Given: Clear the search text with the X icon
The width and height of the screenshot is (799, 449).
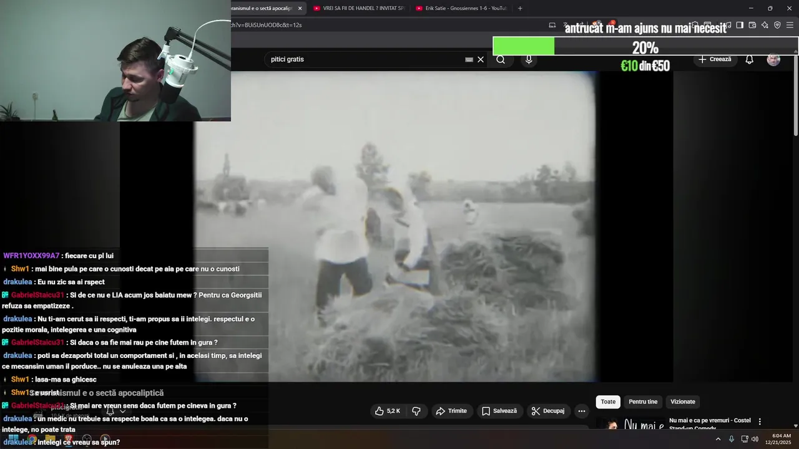Looking at the screenshot, I should coord(481,59).
